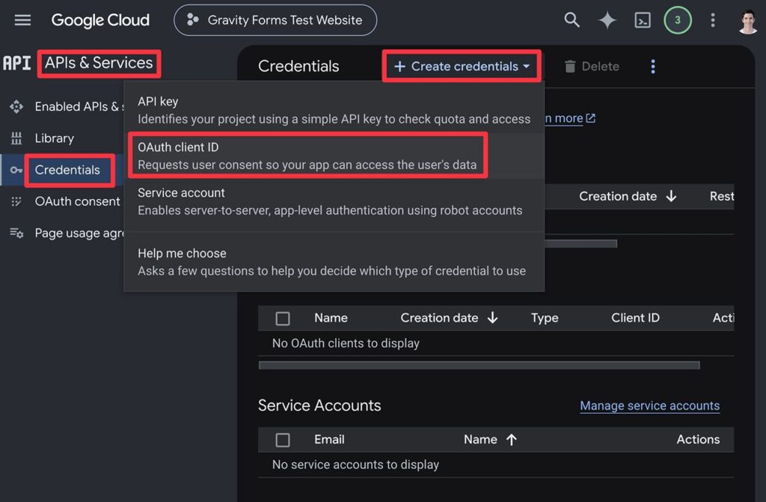
Task: Open the Learn more external link
Action: pyautogui.click(x=570, y=118)
